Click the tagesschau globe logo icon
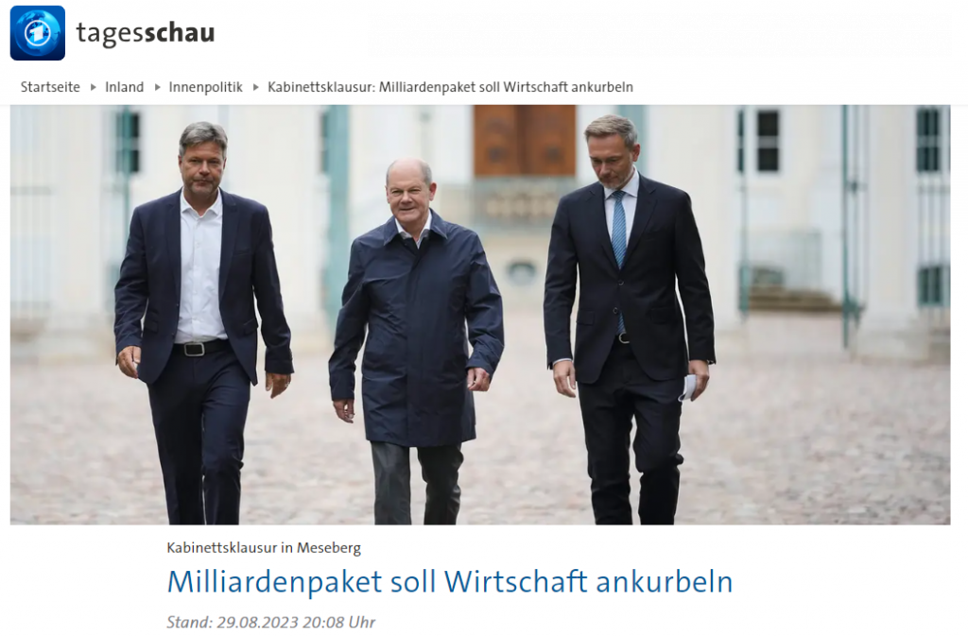968x637 pixels. pyautogui.click(x=38, y=33)
